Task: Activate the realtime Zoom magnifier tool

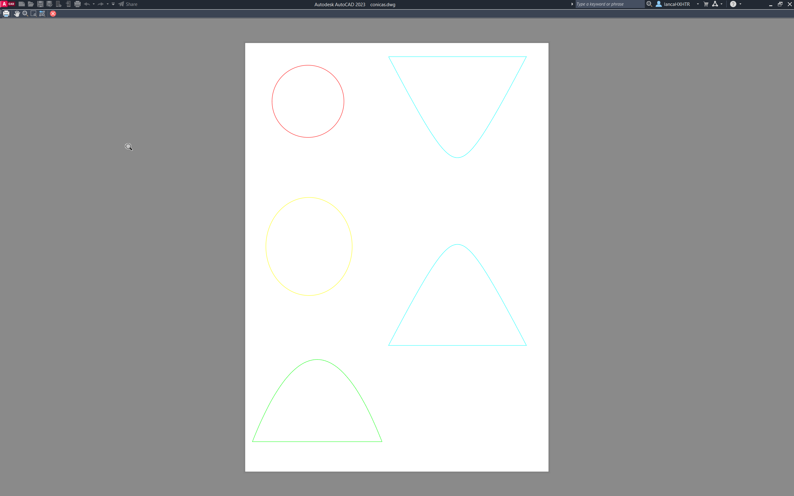Action: coord(25,13)
